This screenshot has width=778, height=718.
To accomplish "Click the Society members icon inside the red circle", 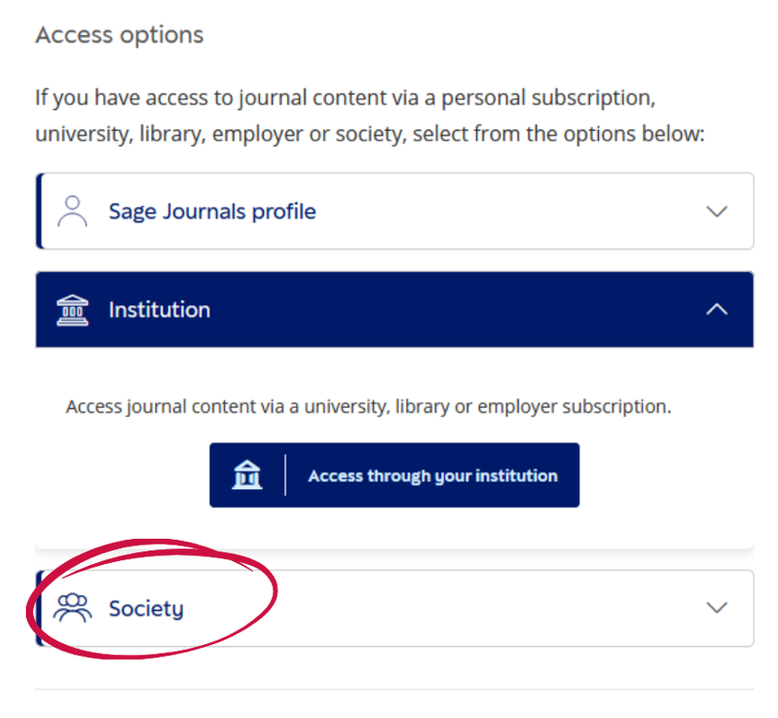I will coord(73,607).
